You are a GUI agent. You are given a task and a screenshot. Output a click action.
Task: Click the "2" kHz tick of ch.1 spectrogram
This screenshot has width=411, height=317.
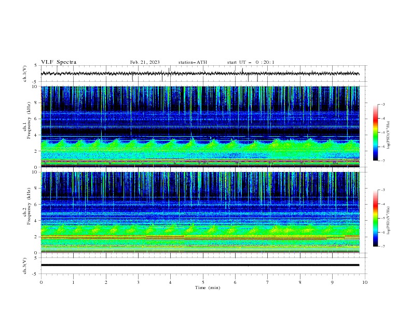tap(36, 151)
